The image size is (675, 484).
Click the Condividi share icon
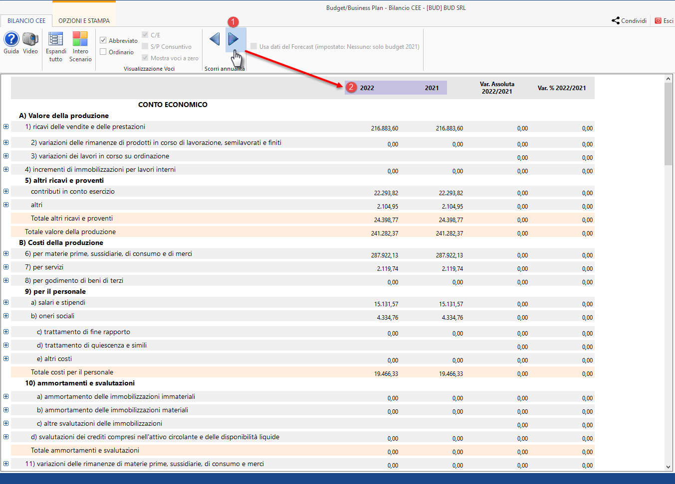pyautogui.click(x=616, y=20)
